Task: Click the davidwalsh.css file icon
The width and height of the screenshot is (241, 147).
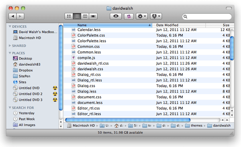Action: (74, 69)
